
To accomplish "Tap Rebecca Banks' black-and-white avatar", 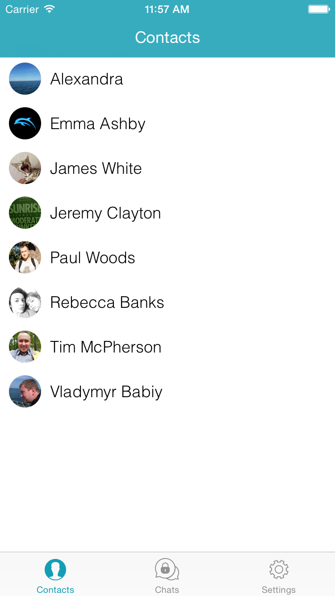I will tap(25, 302).
